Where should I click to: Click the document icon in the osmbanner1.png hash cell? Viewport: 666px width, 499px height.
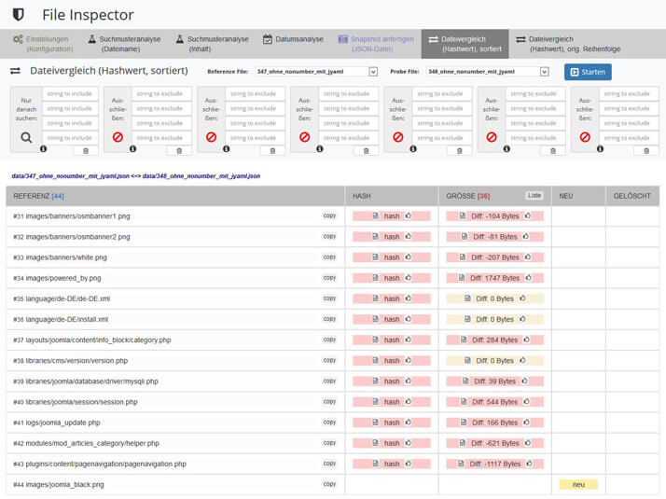375,215
